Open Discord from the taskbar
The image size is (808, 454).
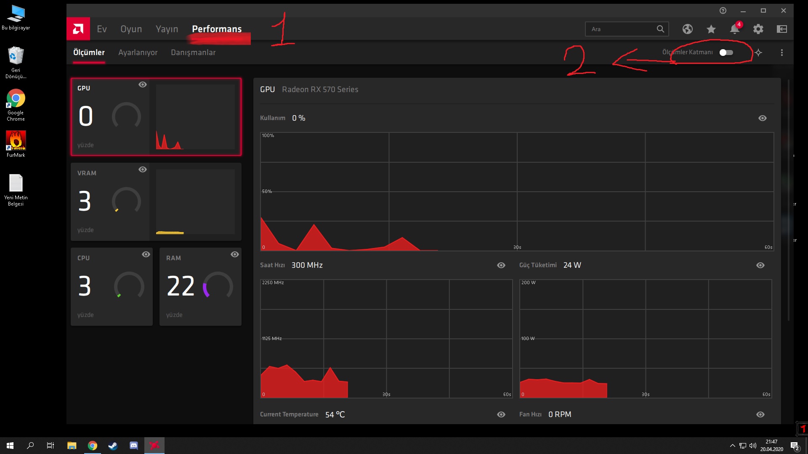(134, 446)
